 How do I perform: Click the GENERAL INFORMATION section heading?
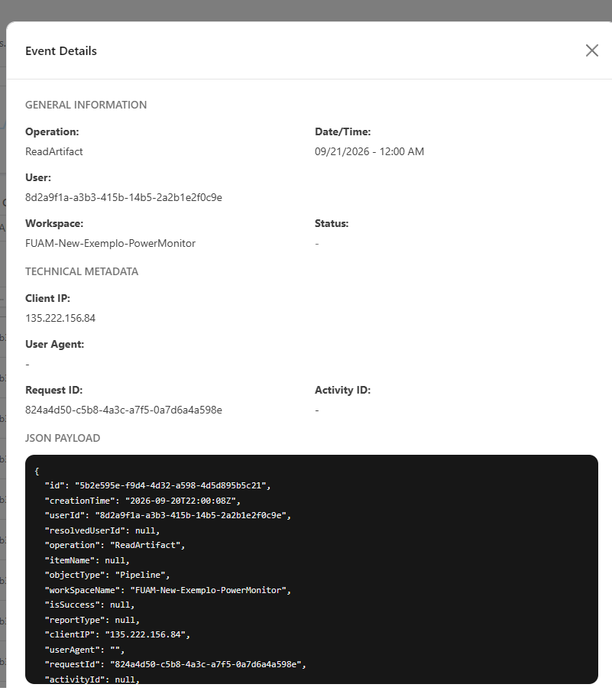(86, 105)
